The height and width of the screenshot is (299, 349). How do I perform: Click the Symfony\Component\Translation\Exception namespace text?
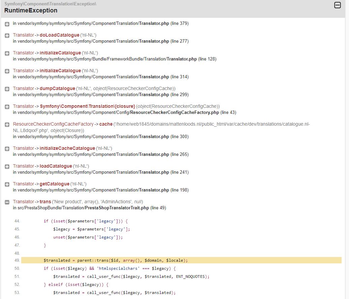(50, 4)
